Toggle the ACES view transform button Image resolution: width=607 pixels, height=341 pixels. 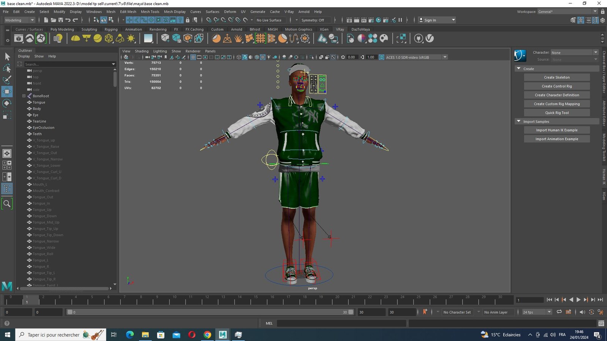coord(381,57)
